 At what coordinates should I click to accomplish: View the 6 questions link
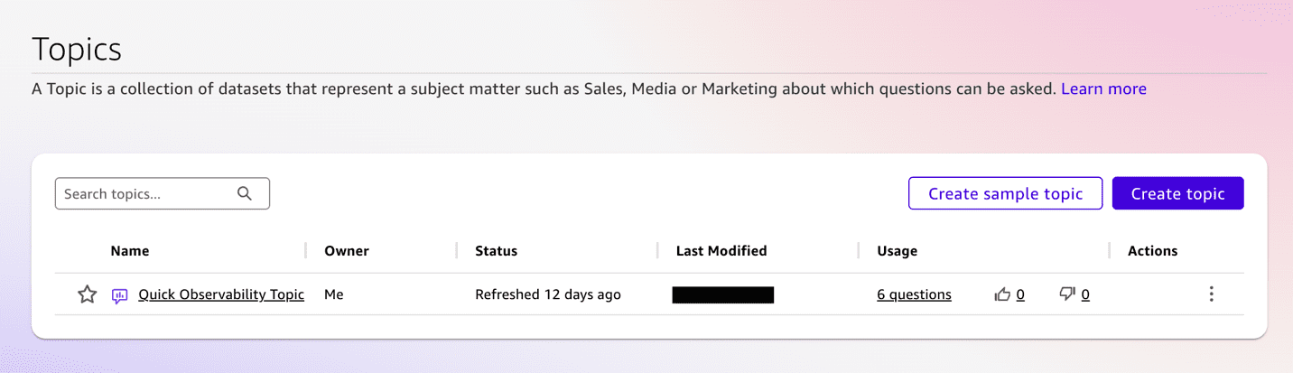tap(914, 294)
